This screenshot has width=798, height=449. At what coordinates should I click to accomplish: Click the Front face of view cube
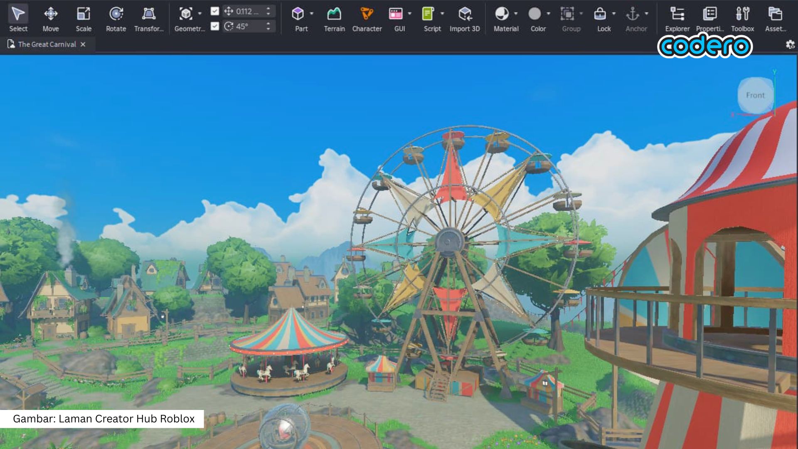click(755, 95)
